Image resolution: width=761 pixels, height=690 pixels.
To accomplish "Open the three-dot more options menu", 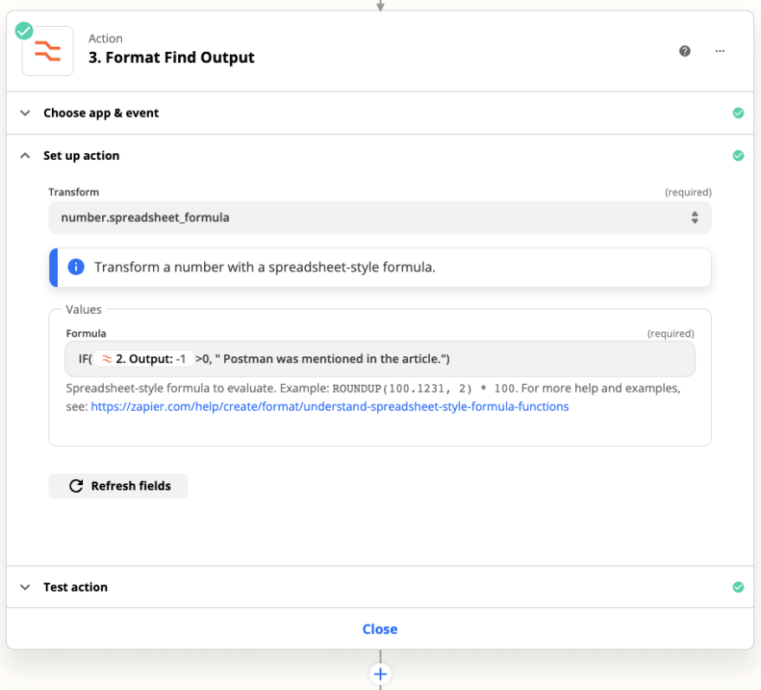I will (x=719, y=51).
